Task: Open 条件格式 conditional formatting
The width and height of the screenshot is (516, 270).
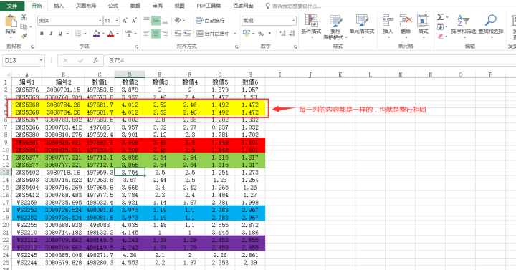Action: pos(311,26)
